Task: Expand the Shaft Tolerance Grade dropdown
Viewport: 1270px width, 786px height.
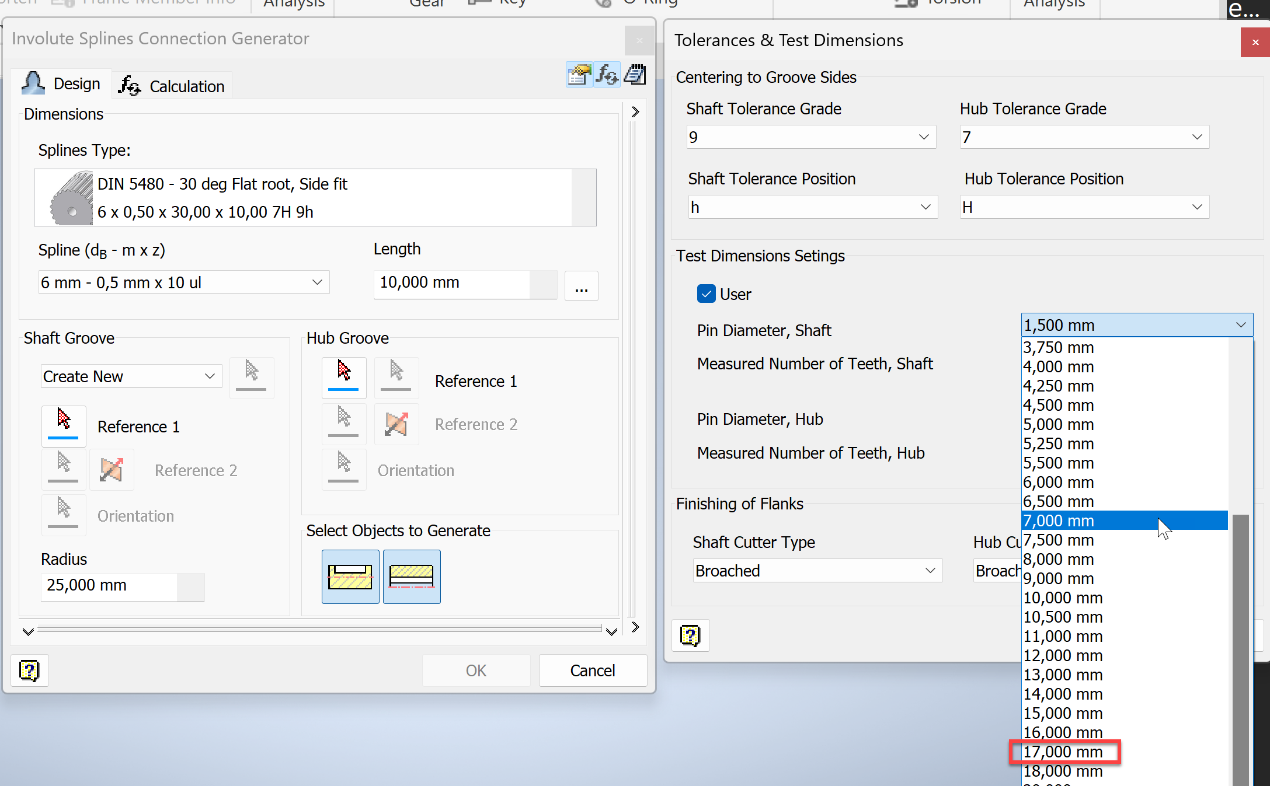Action: pos(923,137)
